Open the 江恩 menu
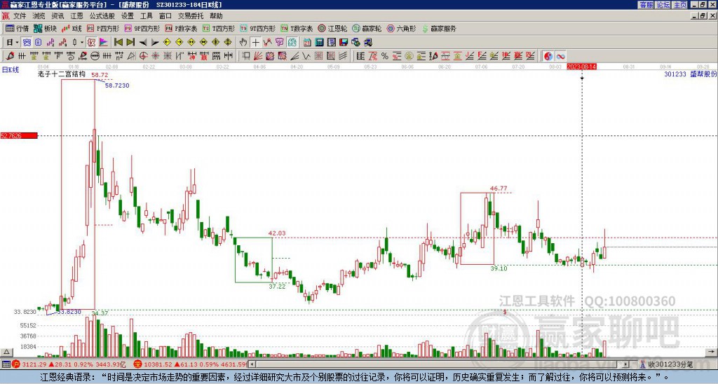Screen dimensions: 718x384 pyautogui.click(x=76, y=16)
